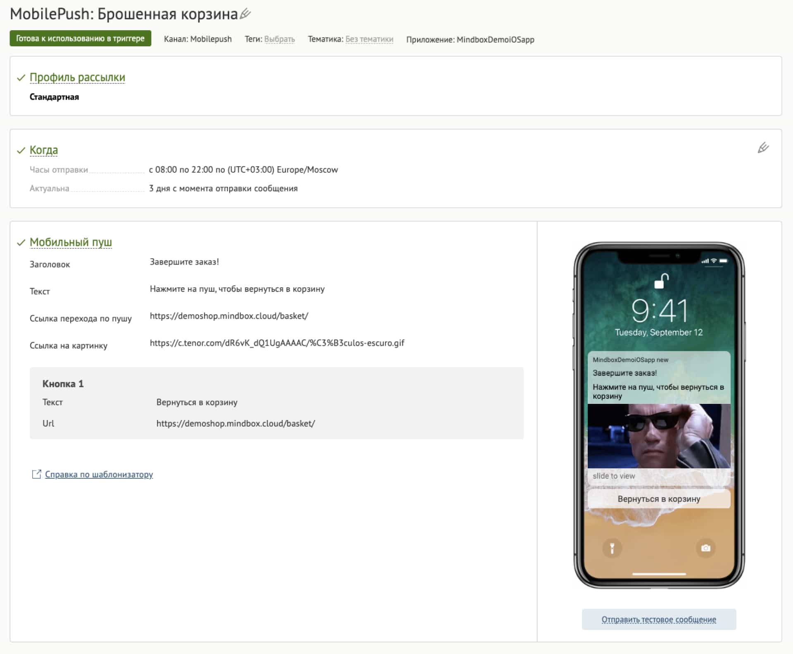Click the checkmark next to Когда
This screenshot has height=654, width=793.
pyautogui.click(x=21, y=150)
